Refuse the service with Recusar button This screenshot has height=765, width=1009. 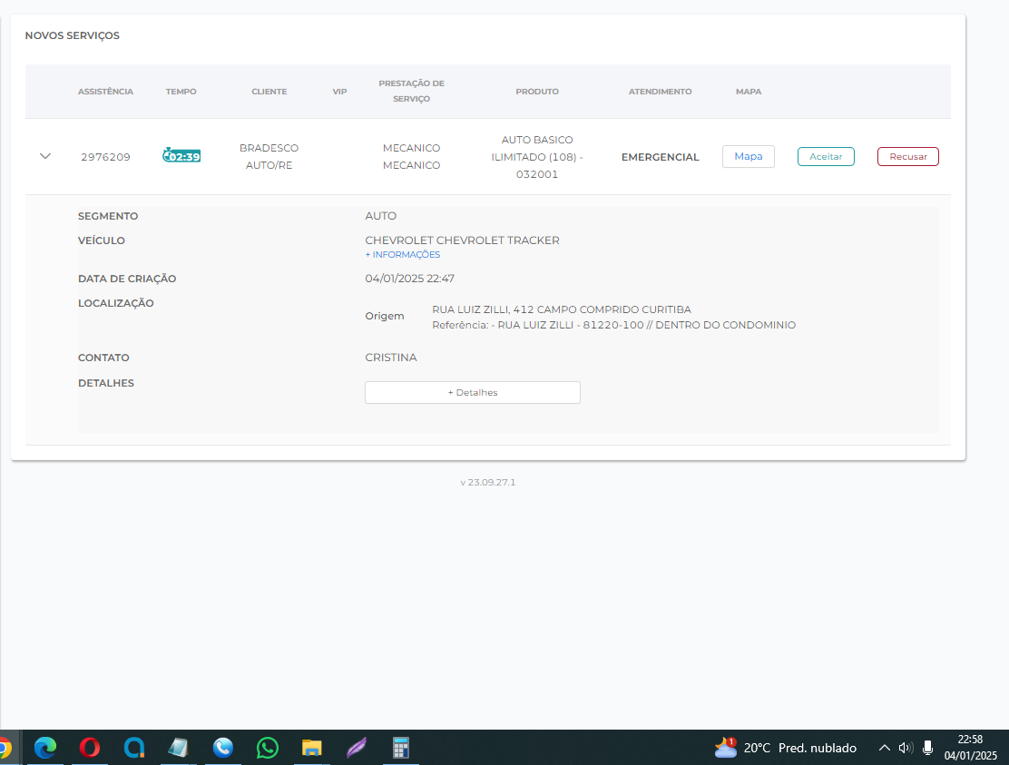tap(907, 156)
